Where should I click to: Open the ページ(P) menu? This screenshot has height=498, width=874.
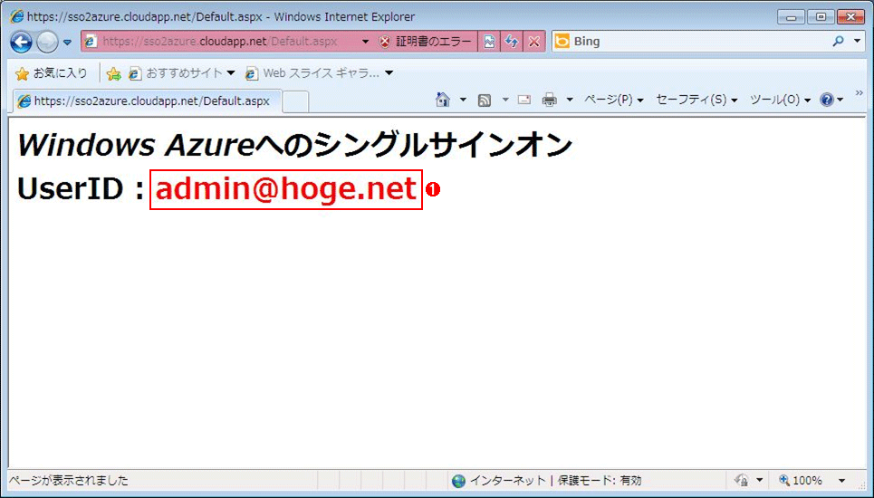click(x=614, y=100)
